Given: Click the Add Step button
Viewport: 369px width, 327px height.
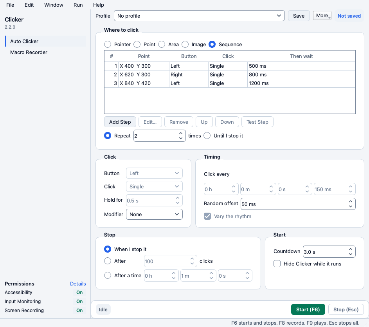Looking at the screenshot, I should 120,122.
